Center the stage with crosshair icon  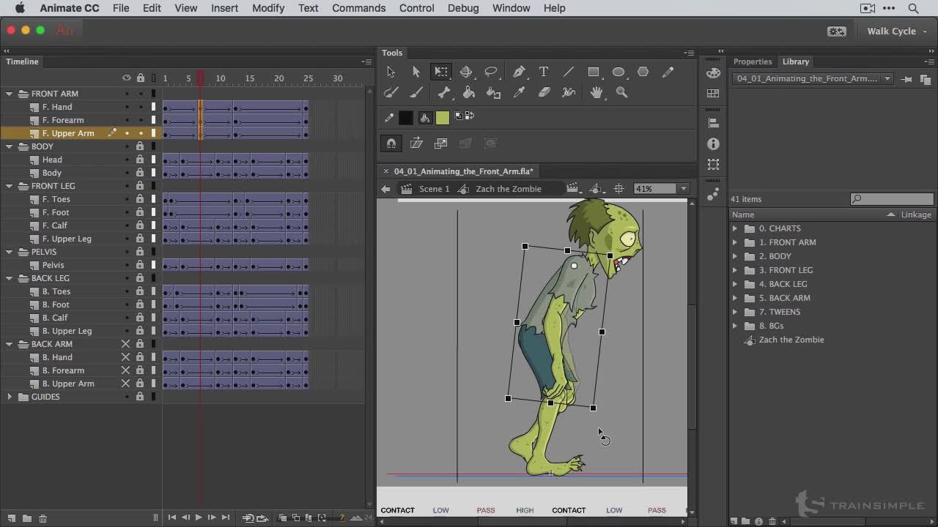(619, 189)
